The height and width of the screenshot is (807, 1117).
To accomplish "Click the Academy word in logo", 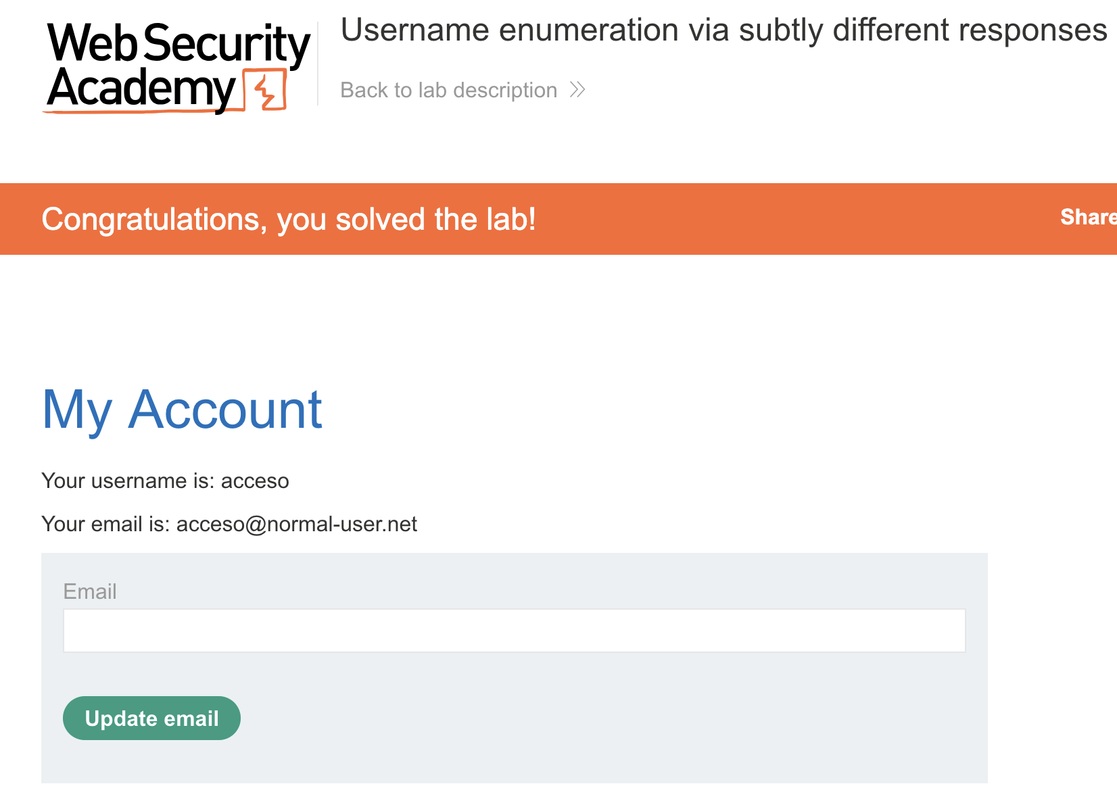I will (141, 89).
